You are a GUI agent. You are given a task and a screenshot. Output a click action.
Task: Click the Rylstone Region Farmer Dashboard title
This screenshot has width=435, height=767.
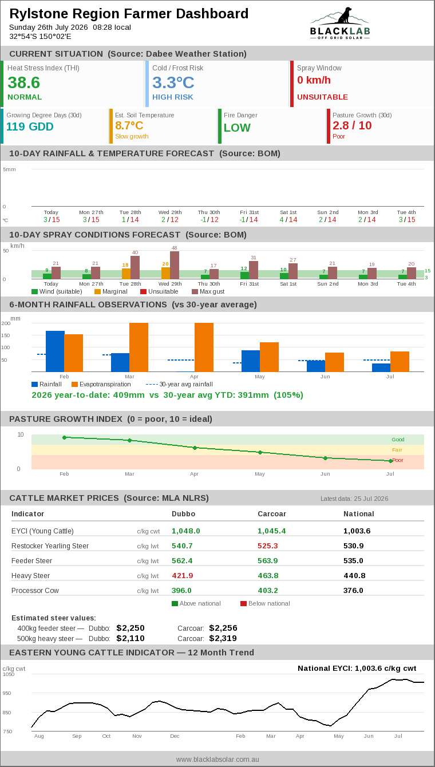[x=129, y=14]
